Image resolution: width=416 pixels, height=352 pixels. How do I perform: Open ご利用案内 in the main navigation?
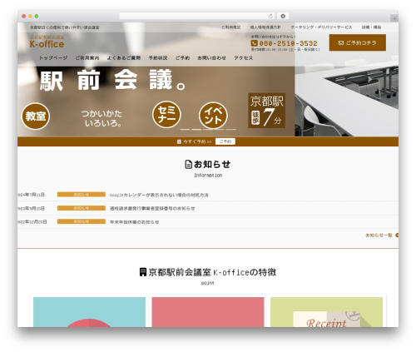pos(87,57)
